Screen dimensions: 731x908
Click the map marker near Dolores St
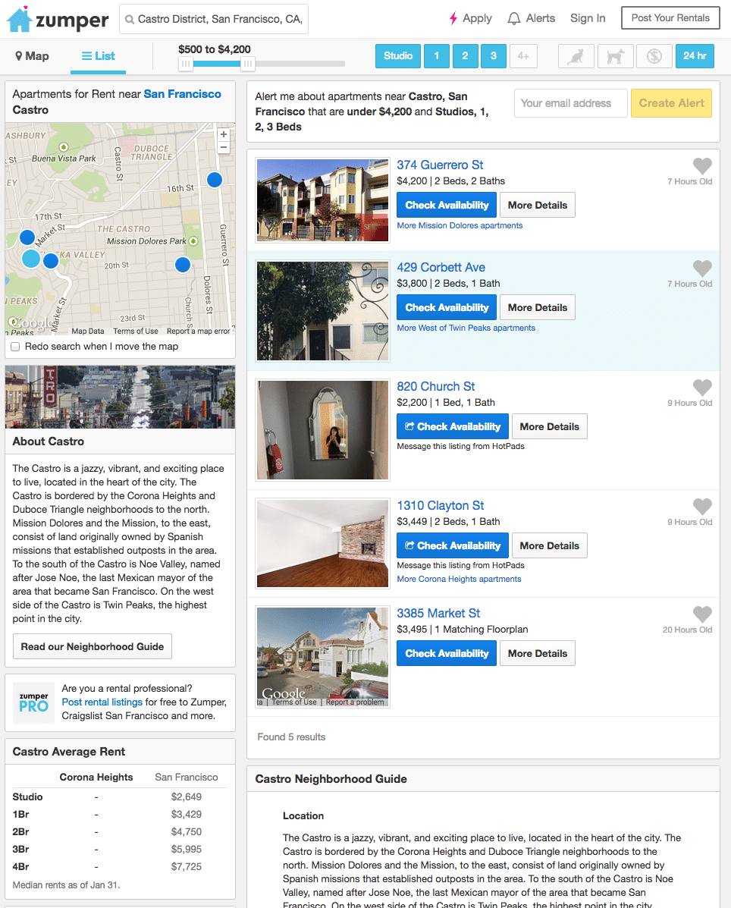coord(183,265)
